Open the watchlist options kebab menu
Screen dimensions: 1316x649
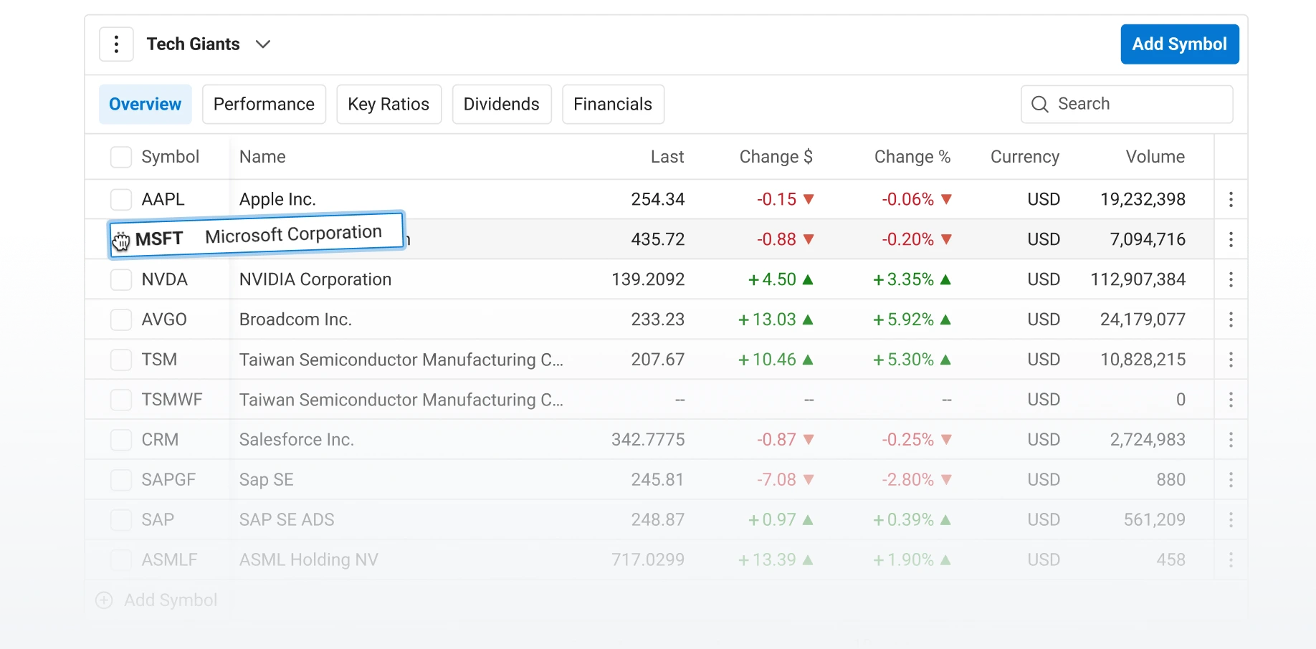116,44
